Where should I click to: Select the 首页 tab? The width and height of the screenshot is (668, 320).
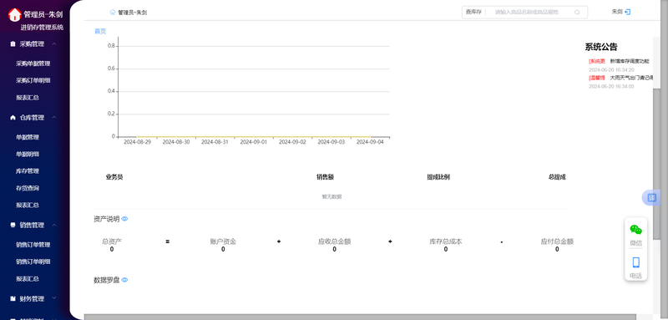[100, 31]
